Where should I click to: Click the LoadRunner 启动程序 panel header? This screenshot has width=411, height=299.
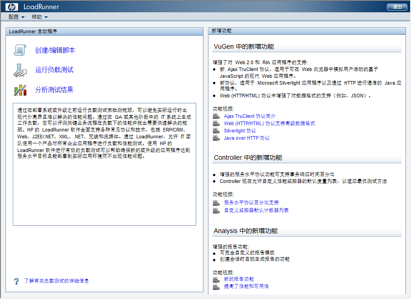click(104, 31)
